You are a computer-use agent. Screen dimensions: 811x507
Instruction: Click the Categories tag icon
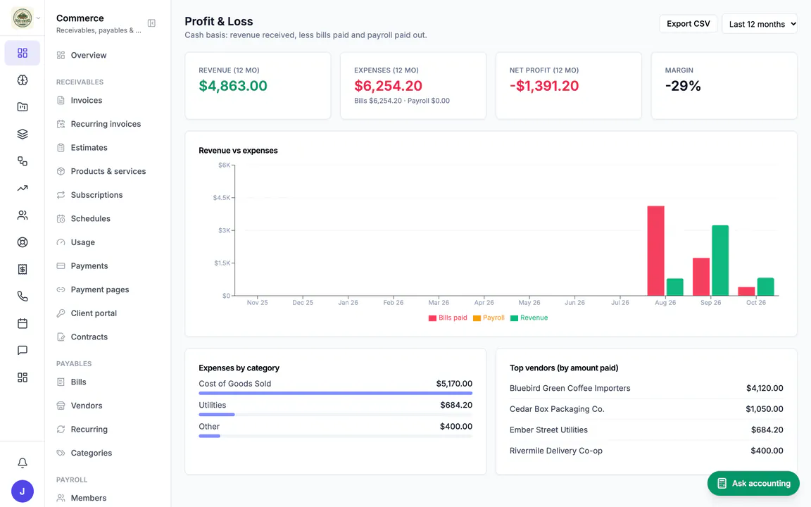61,453
